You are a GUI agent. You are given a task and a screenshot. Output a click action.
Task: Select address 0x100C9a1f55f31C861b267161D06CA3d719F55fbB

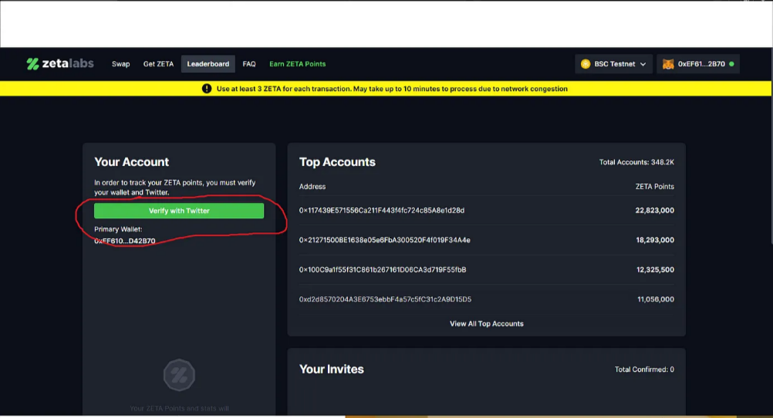point(383,270)
